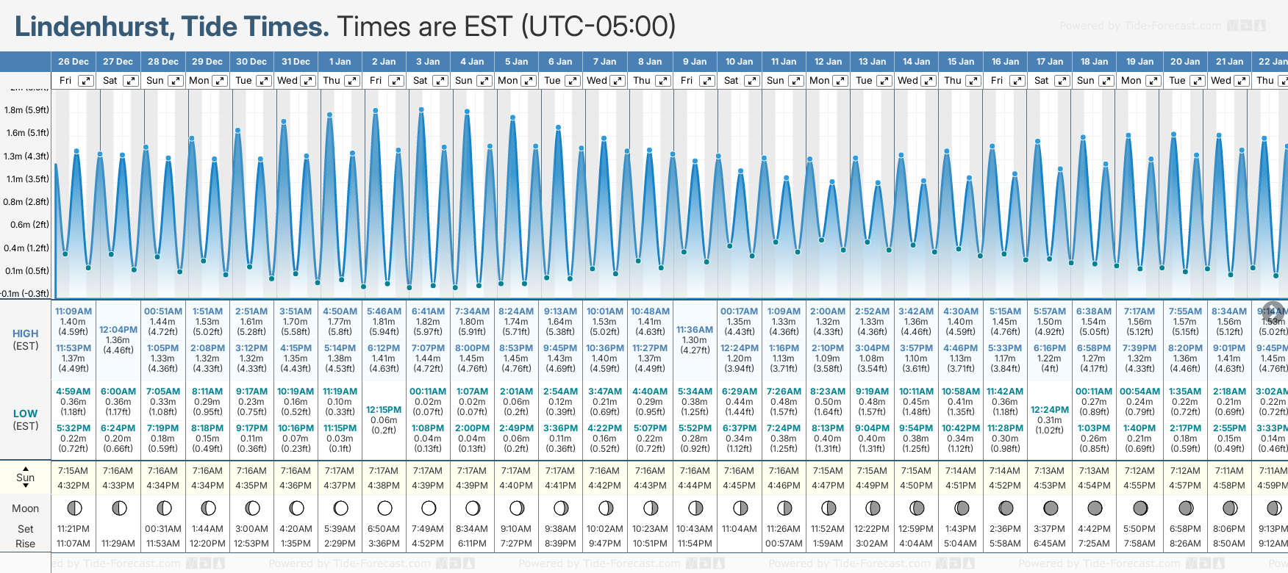Open the expand icon for Mon 5 Jan
The width and height of the screenshot is (1288, 573).
point(529,81)
